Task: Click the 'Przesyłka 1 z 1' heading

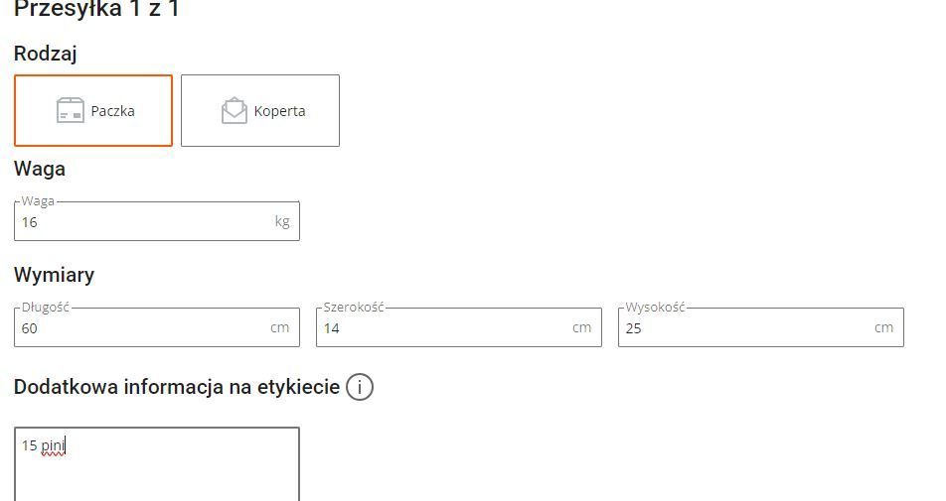Action: pyautogui.click(x=96, y=10)
